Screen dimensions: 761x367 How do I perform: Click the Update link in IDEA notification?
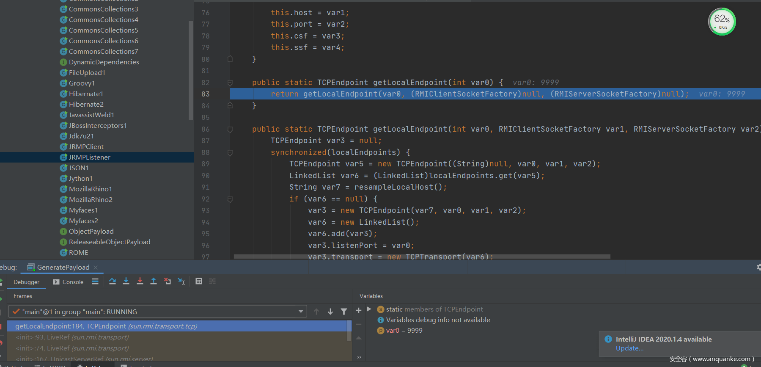tap(629, 348)
